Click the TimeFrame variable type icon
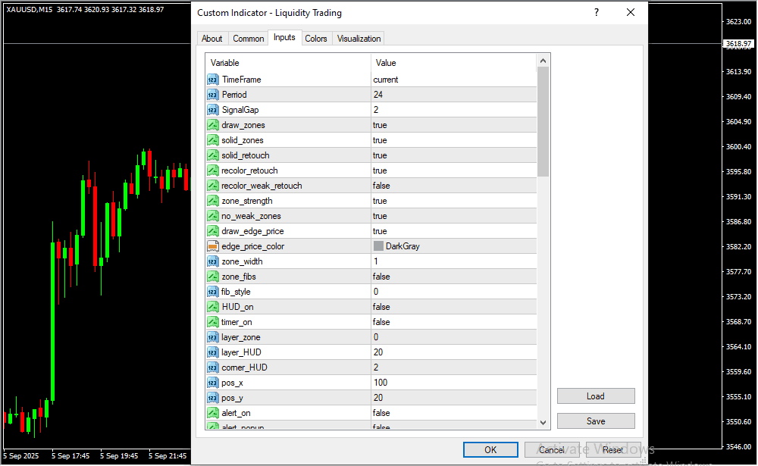 click(212, 80)
